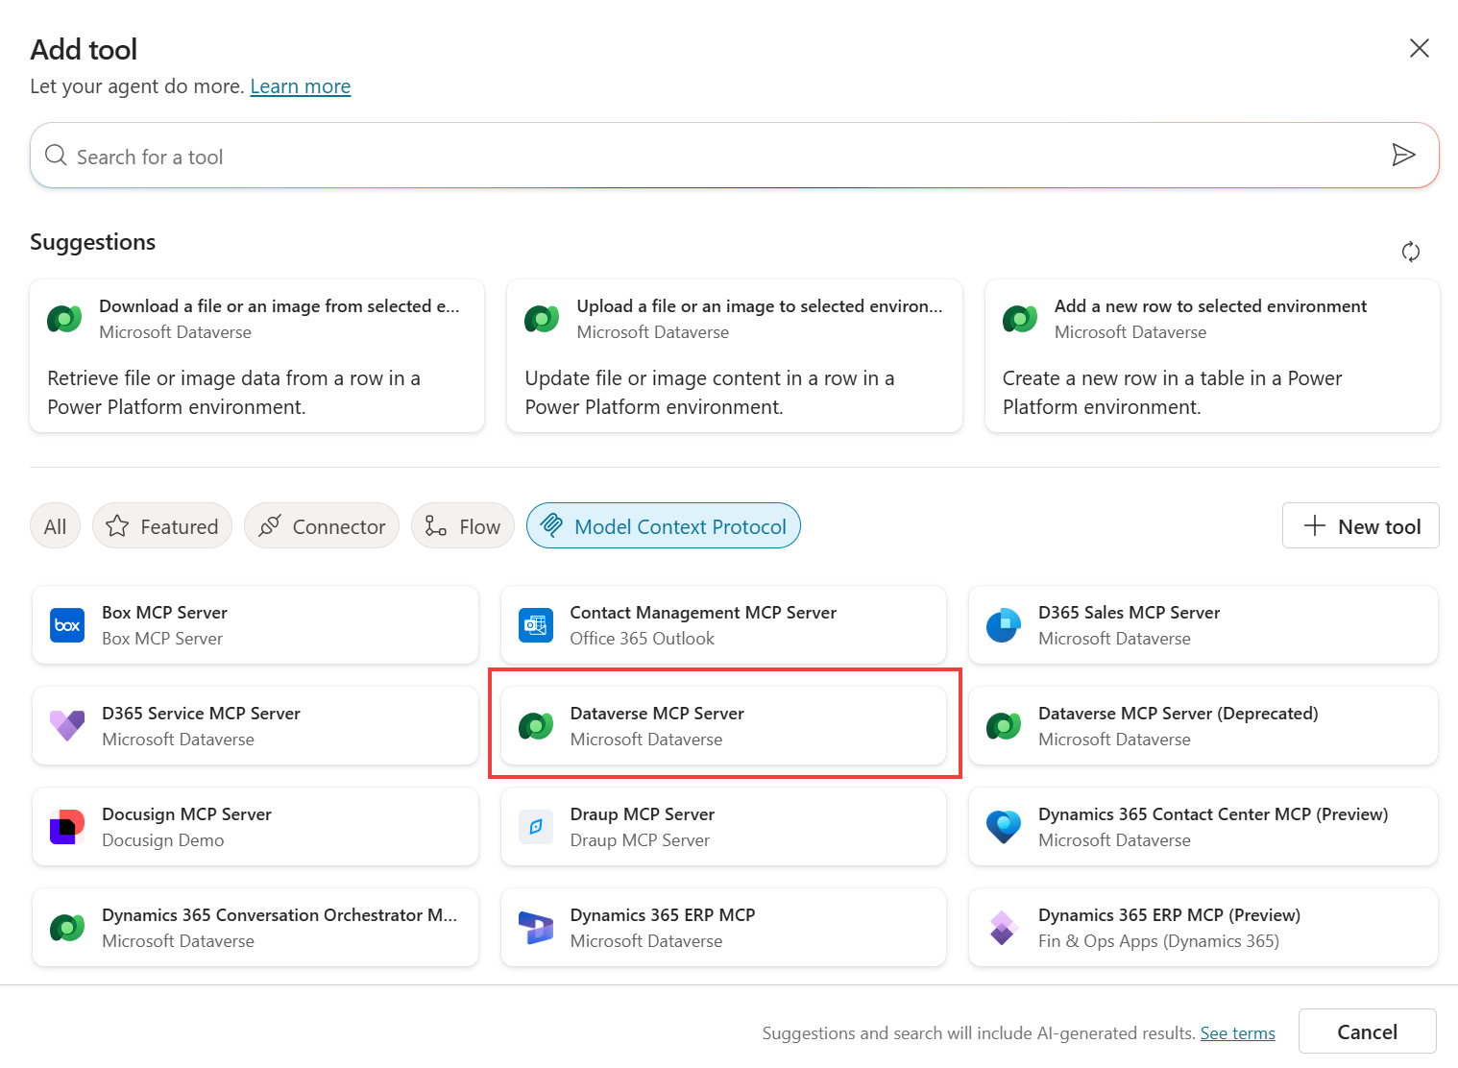Click the refresh suggestions icon
The width and height of the screenshot is (1458, 1068).
(x=1410, y=252)
